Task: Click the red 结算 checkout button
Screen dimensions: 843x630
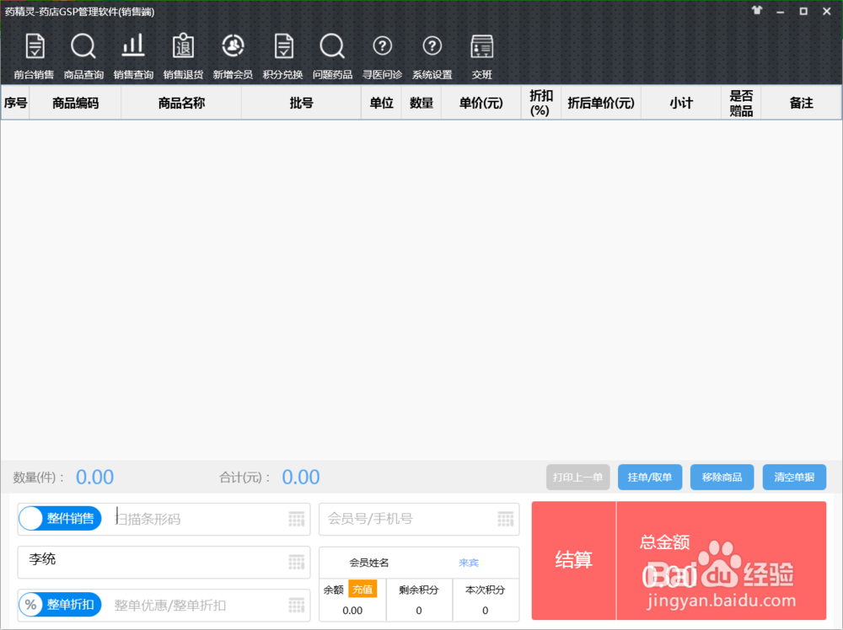Action: [573, 560]
